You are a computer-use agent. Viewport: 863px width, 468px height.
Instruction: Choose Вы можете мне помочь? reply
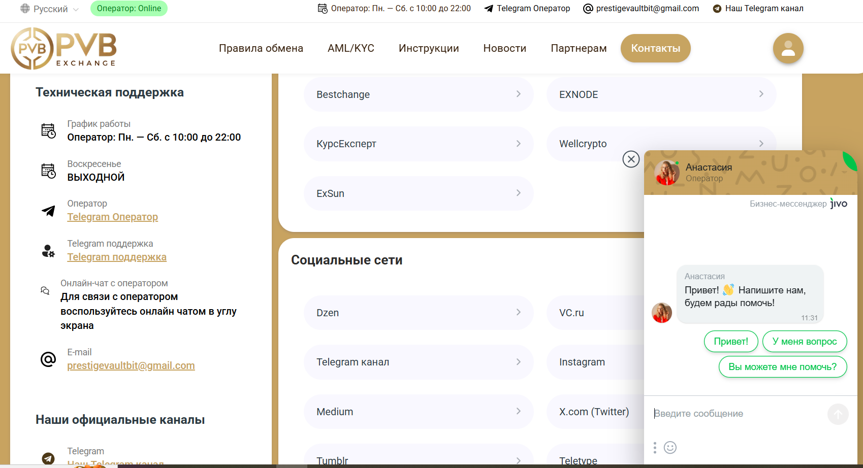point(783,366)
